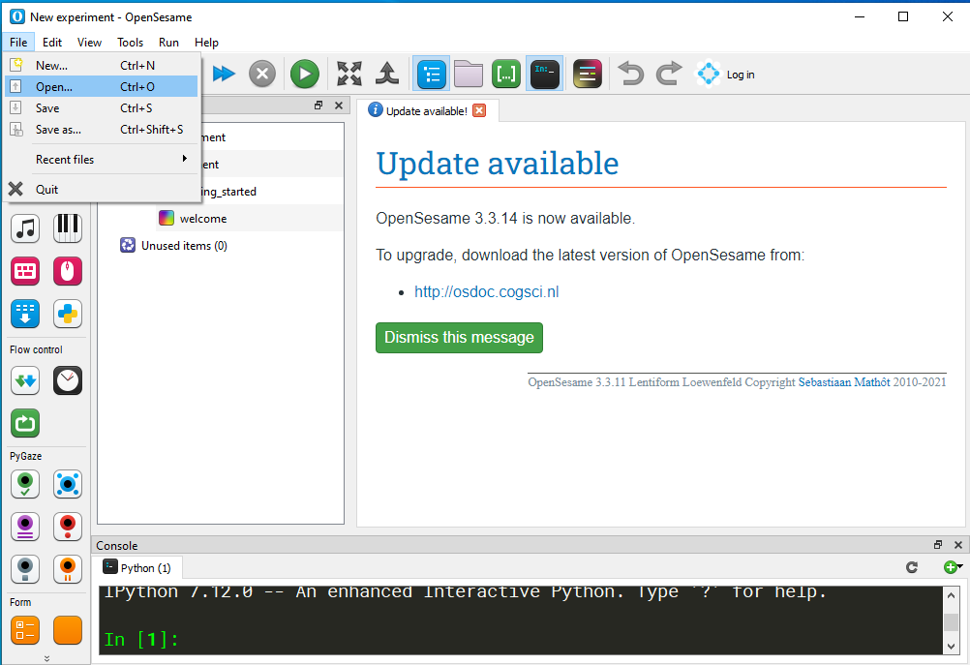970x665 pixels.
Task: Click the In [1]: console input prompt
Action: [x=141, y=639]
